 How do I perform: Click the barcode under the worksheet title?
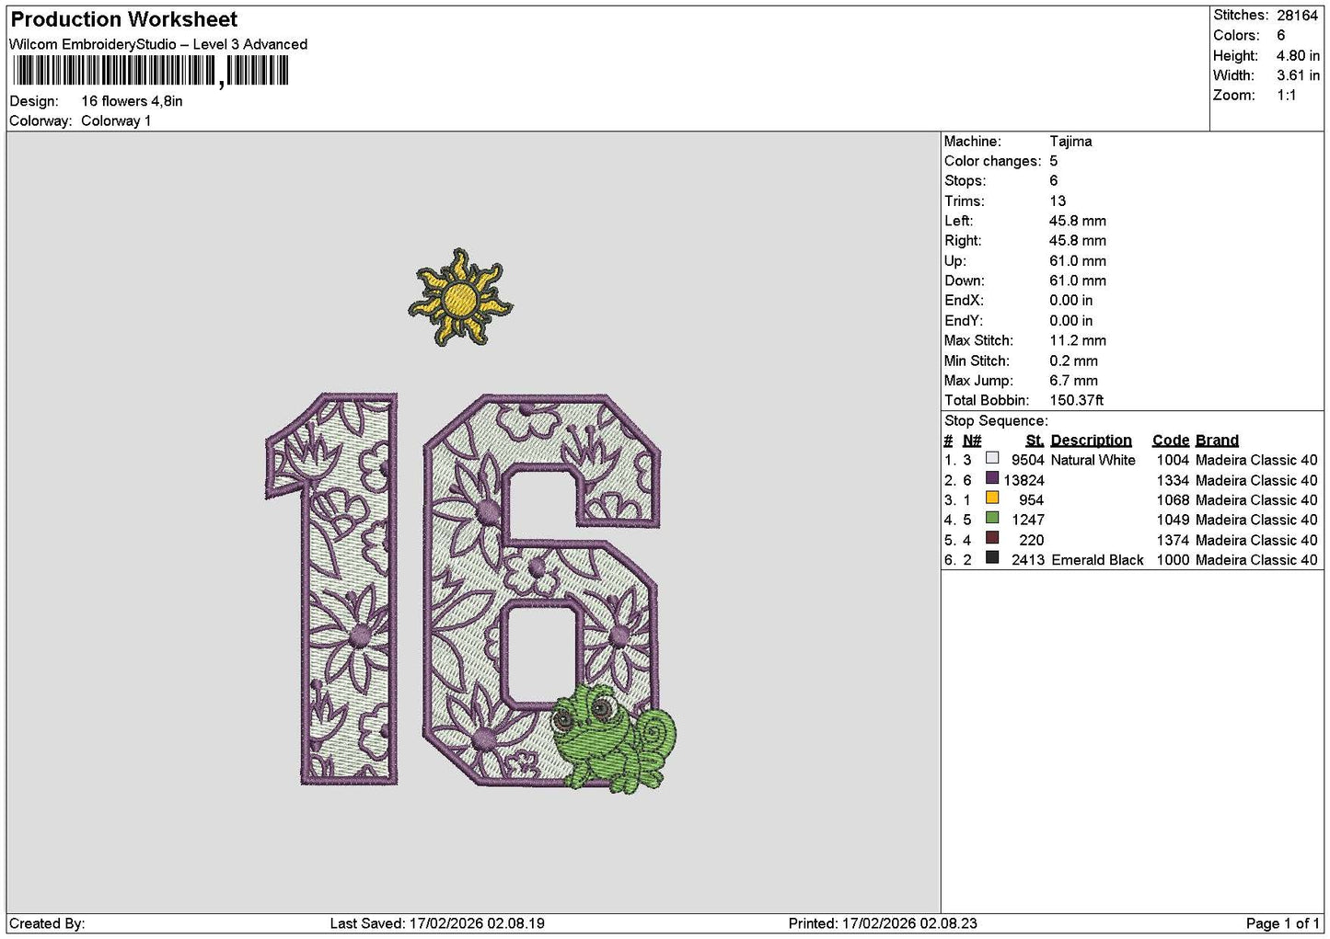(150, 72)
